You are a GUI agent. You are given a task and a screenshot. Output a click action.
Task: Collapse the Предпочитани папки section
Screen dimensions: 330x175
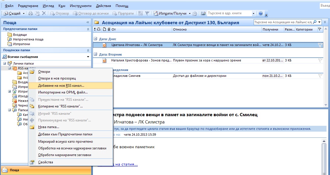88,29
